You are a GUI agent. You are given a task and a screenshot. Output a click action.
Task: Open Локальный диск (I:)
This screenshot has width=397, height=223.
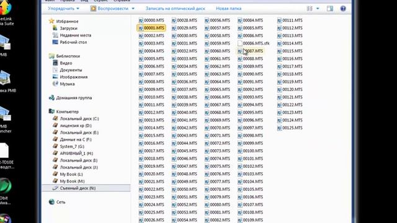[79, 160]
